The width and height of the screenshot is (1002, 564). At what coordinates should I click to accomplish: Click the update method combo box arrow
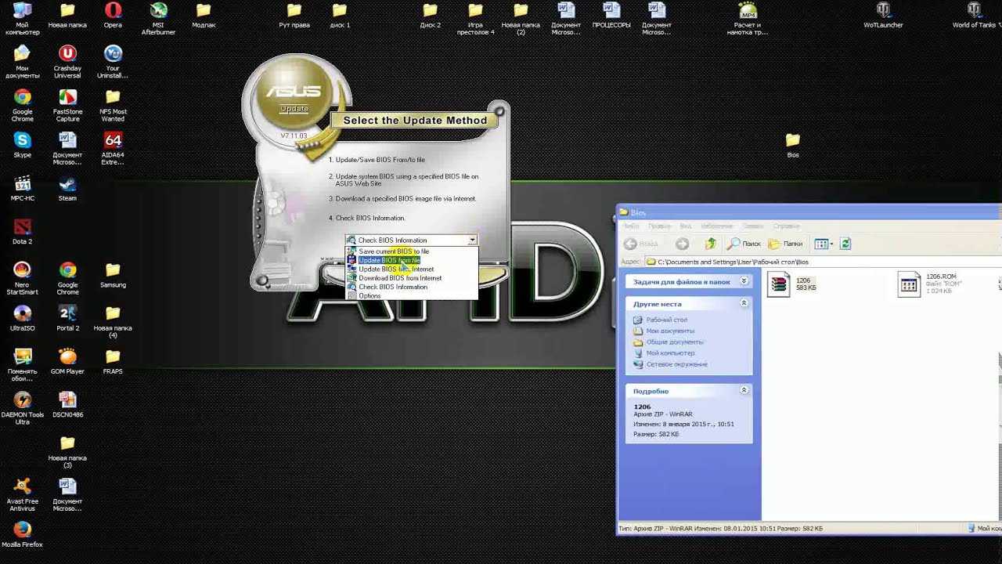click(x=472, y=240)
